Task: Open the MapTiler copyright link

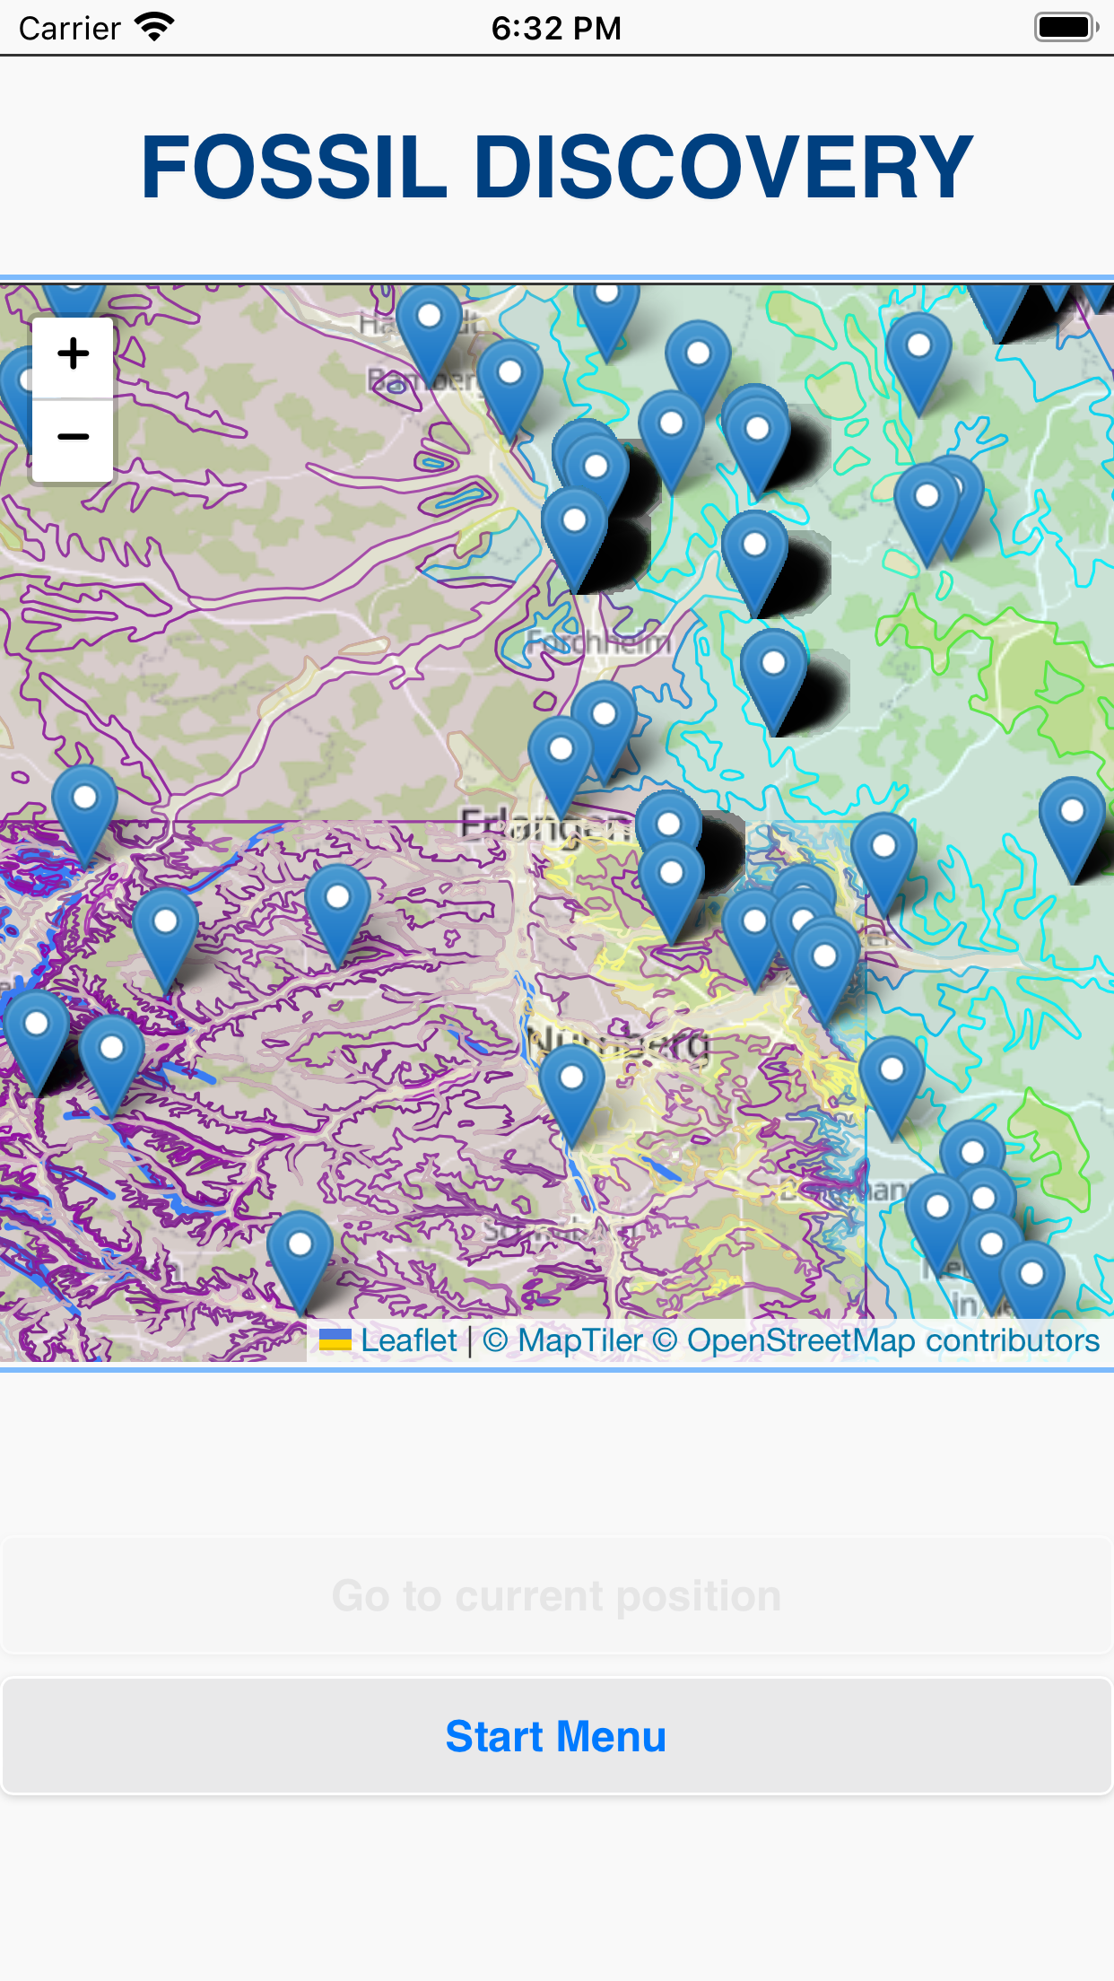Action: pos(562,1340)
